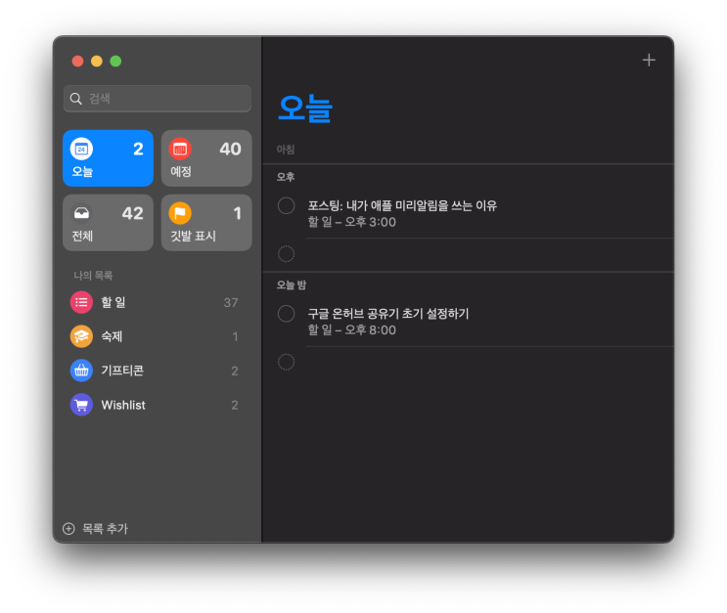
Task: Click the 목록 추가 button
Action: click(x=96, y=529)
